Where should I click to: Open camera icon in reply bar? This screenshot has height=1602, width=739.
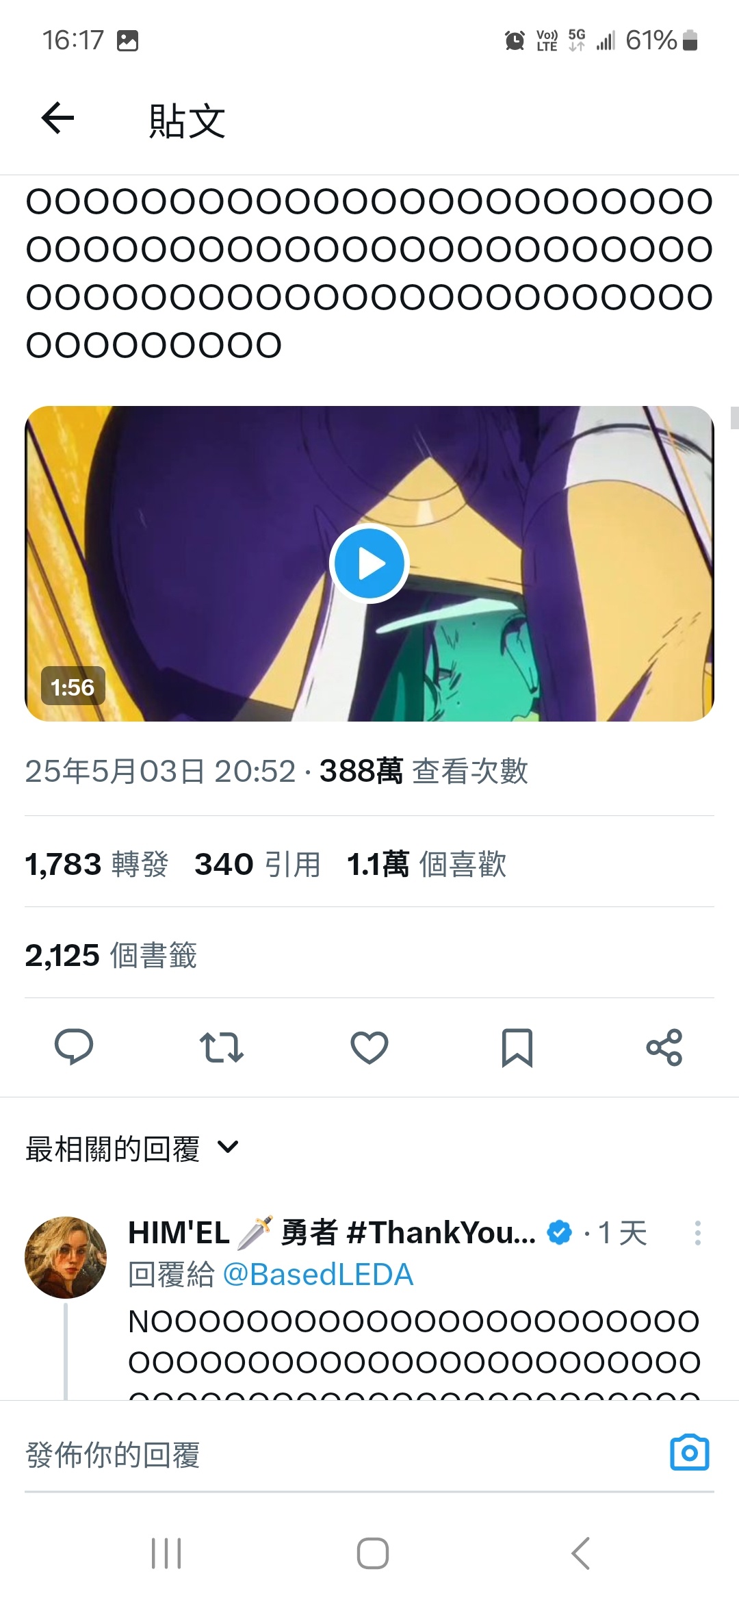tap(690, 1452)
